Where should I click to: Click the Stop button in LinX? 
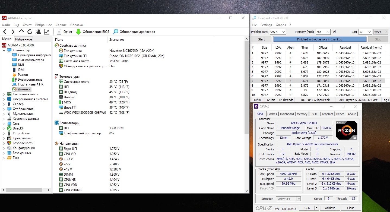378,39
